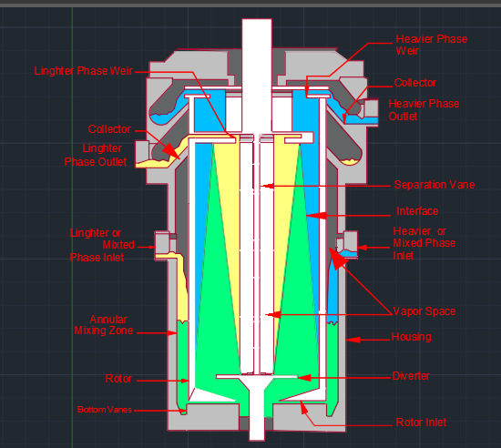Select the "Linghter Phase Weir" text label
Screen dimensions: 501x448
coord(84,71)
